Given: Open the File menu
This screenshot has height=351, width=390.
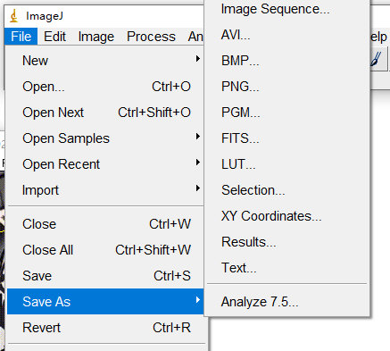Looking at the screenshot, I should (21, 37).
